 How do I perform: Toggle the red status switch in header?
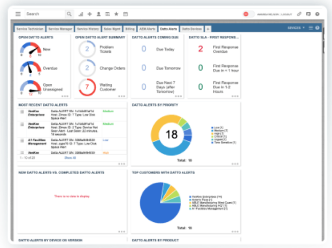[248, 14]
